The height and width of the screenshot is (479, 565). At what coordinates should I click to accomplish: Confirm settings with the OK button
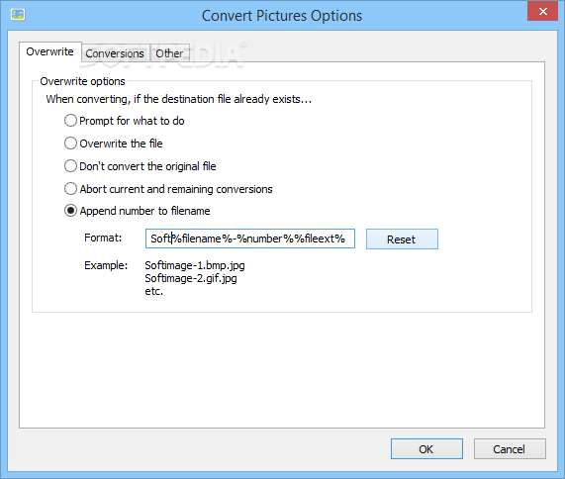[x=426, y=449]
